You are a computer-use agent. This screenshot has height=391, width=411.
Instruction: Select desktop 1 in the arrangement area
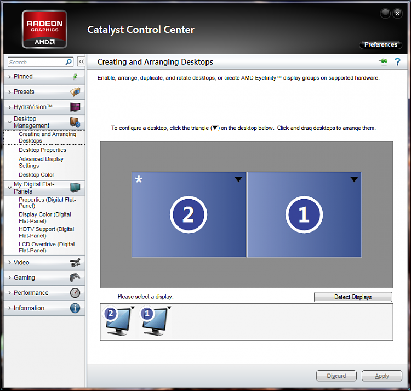pyautogui.click(x=304, y=214)
